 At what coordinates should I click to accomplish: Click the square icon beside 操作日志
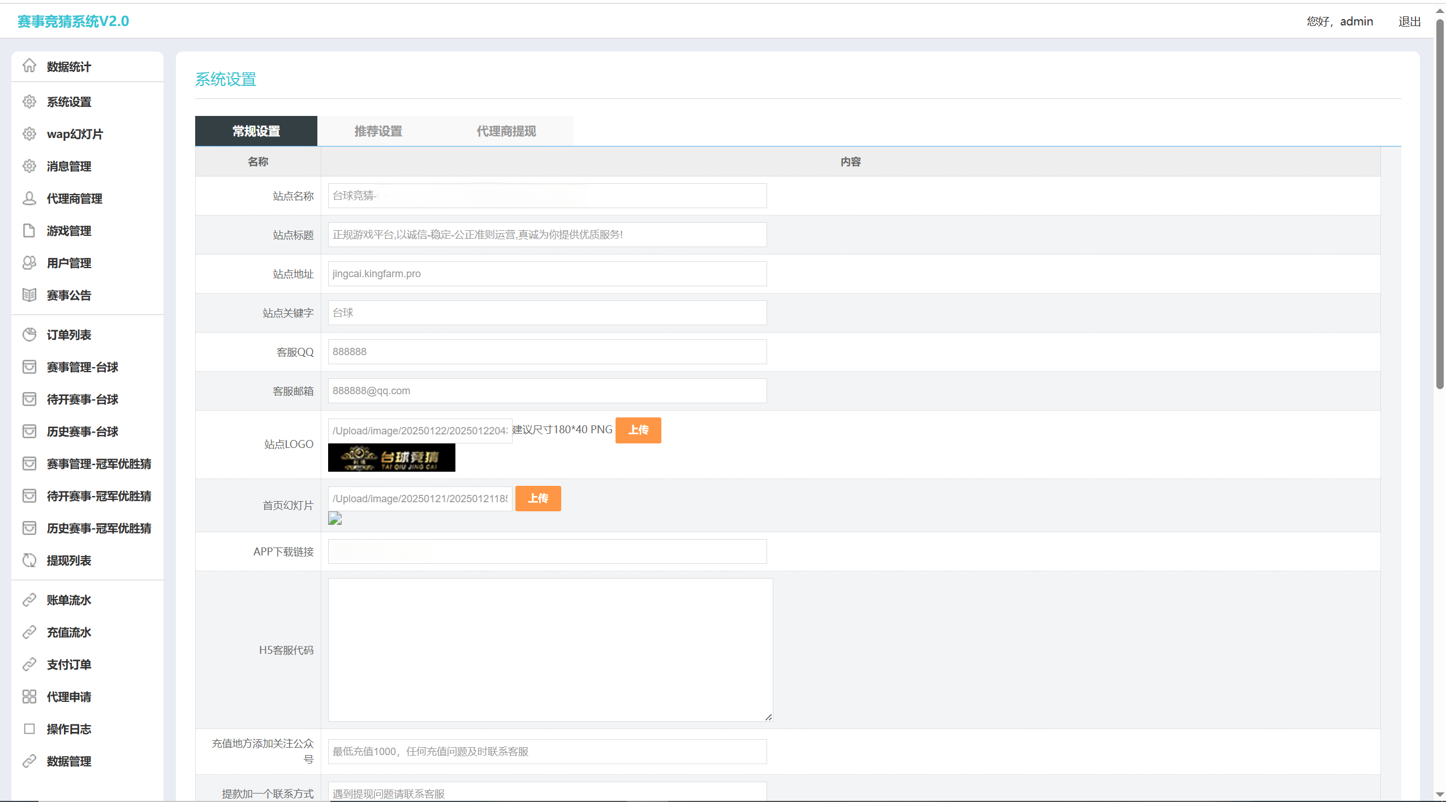point(29,729)
